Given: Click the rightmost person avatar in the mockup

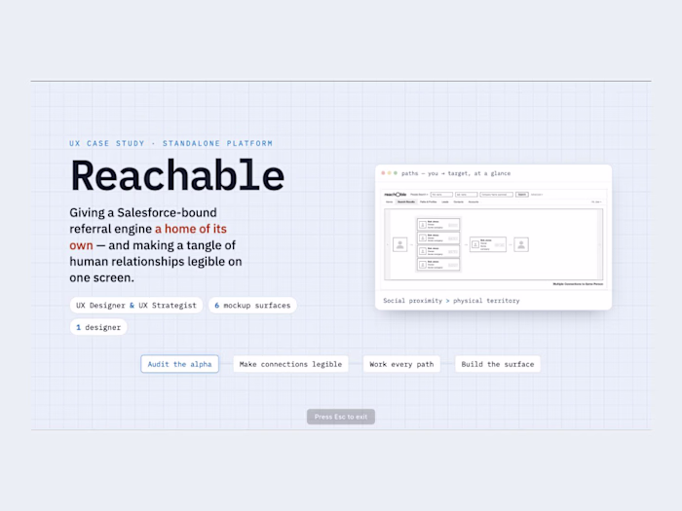Looking at the screenshot, I should [x=521, y=244].
